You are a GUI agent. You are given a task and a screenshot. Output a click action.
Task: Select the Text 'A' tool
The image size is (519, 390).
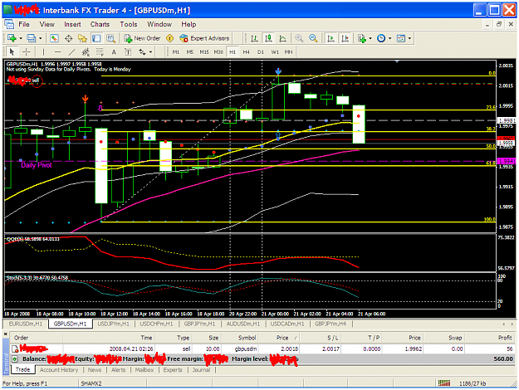pyautogui.click(x=114, y=52)
